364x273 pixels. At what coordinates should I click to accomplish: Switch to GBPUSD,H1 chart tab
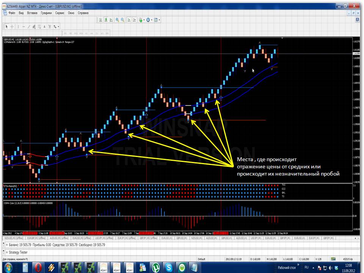point(227,238)
